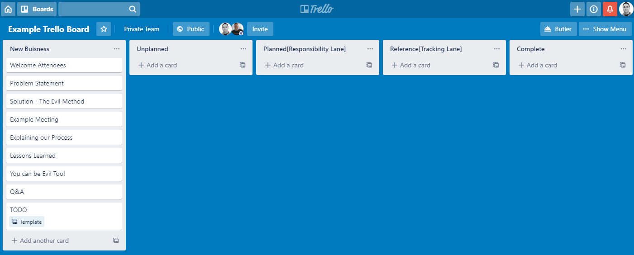Open the Unplanned list actions menu

point(243,49)
